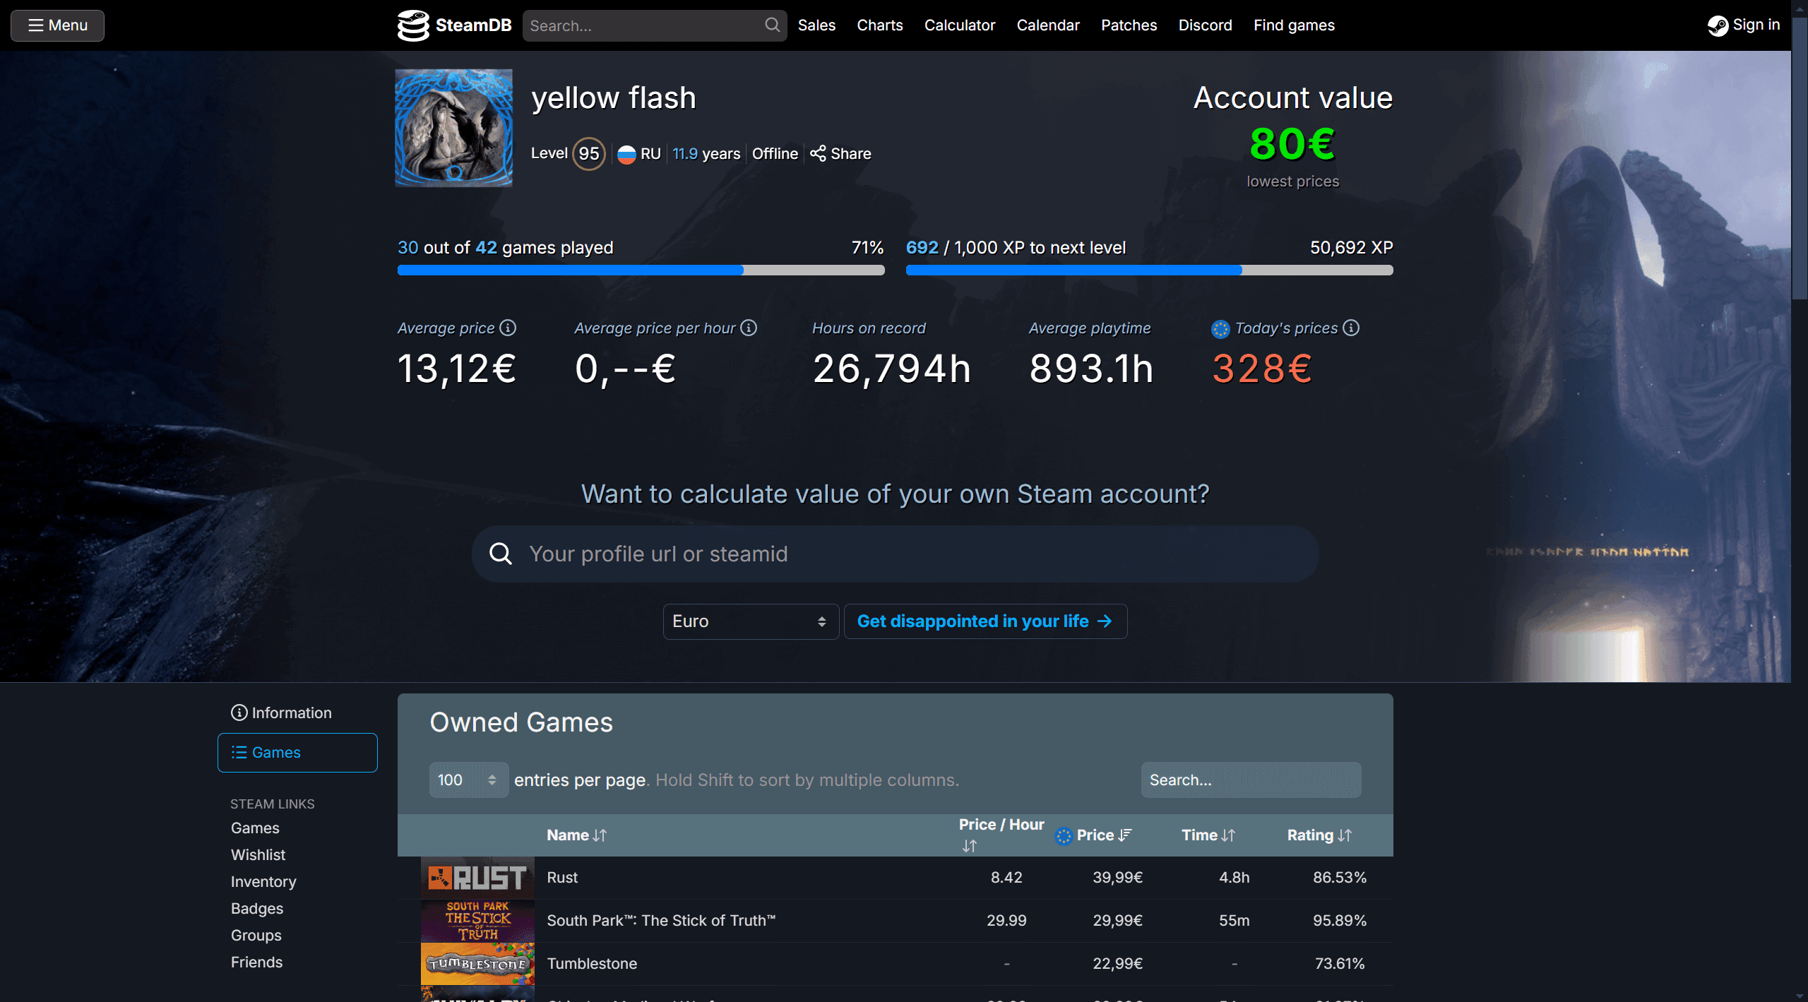Open the Rust game link

[x=562, y=877]
